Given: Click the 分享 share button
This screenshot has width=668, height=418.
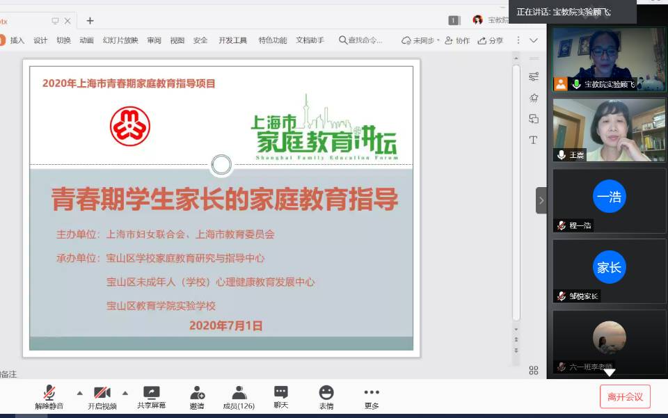Looking at the screenshot, I should click(491, 40).
